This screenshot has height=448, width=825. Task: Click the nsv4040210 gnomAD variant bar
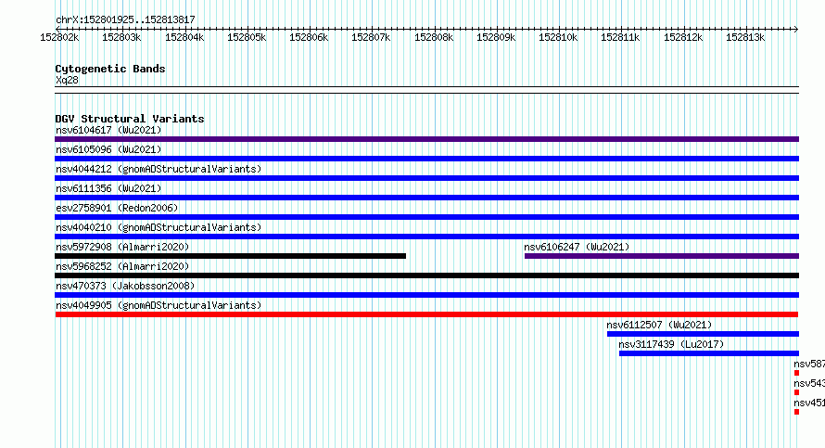coord(426,237)
